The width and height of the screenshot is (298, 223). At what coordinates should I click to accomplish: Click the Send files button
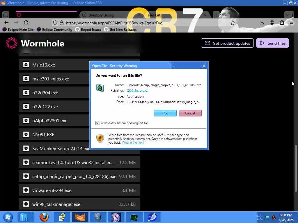click(x=272, y=43)
